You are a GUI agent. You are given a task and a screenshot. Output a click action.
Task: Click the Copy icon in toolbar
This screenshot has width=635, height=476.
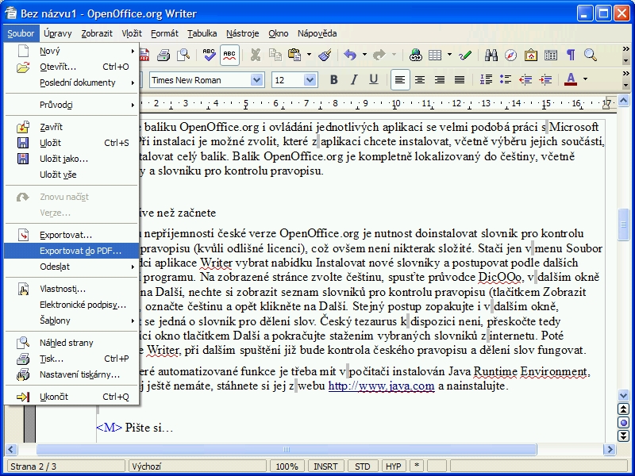[275, 55]
